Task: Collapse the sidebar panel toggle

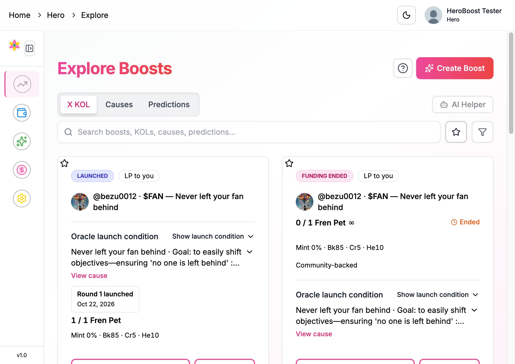Action: pyautogui.click(x=29, y=48)
